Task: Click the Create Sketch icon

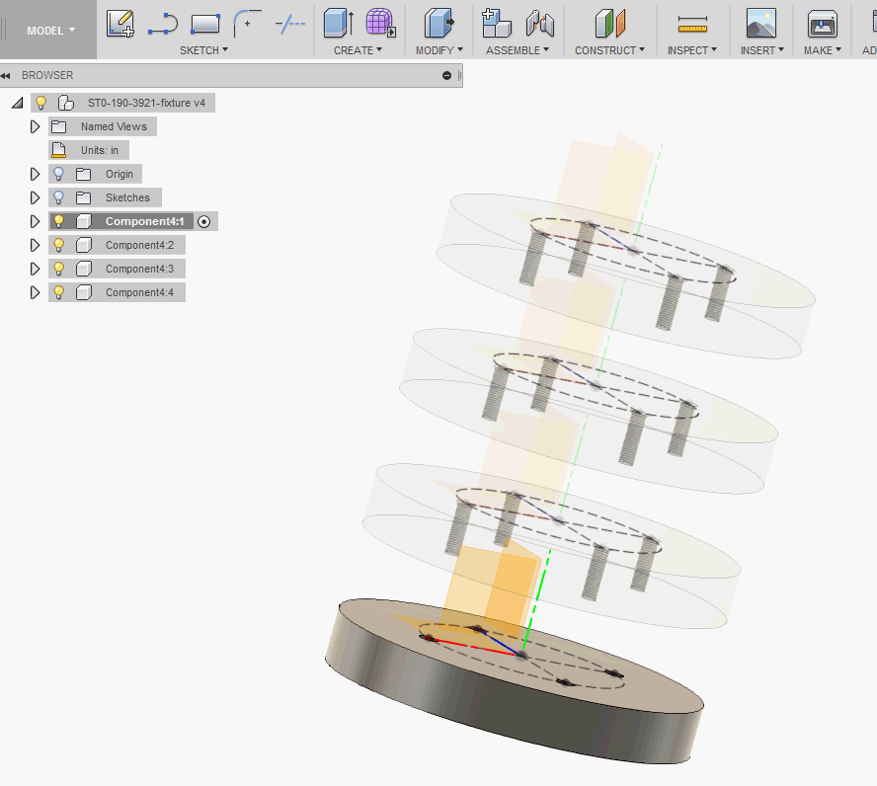Action: 120,24
